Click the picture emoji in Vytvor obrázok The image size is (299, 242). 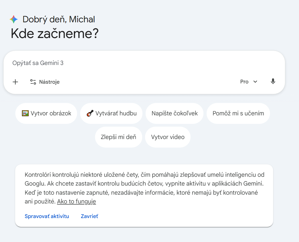(25, 113)
